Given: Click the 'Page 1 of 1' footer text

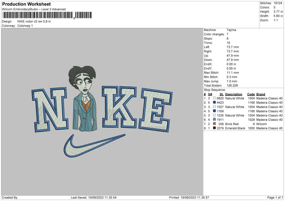Looking at the screenshot, I should tap(275, 198).
